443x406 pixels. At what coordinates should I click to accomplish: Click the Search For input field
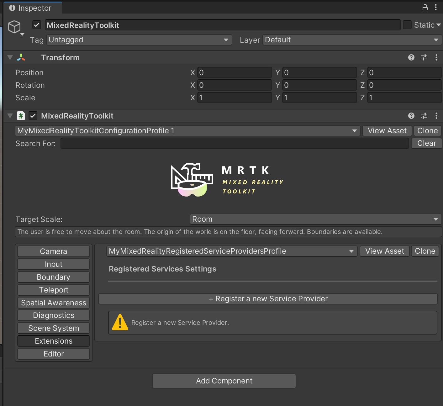coord(235,143)
